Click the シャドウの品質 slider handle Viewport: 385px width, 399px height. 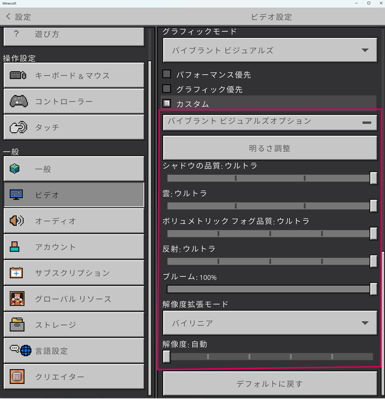pyautogui.click(x=374, y=178)
